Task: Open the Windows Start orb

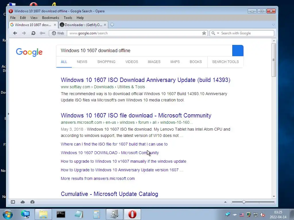Action: click(8, 214)
